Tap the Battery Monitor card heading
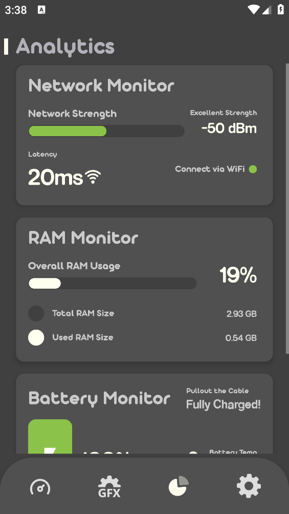The width and height of the screenshot is (289, 514). click(99, 399)
